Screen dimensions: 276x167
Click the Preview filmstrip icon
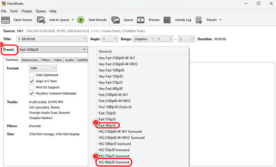[141, 20]
